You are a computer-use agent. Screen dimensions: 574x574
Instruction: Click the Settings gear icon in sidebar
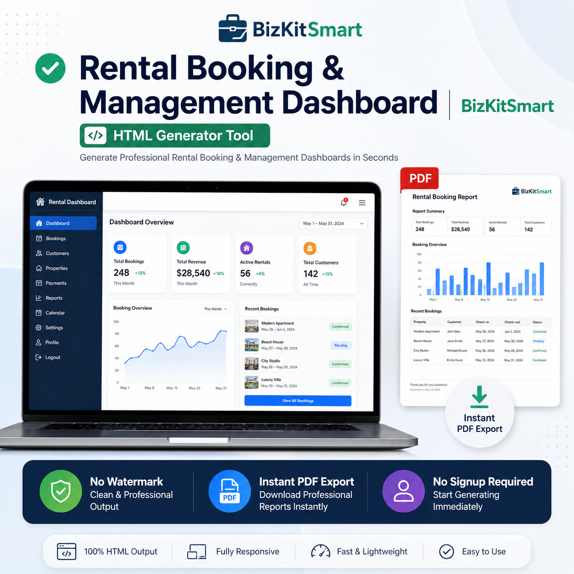pyautogui.click(x=38, y=328)
